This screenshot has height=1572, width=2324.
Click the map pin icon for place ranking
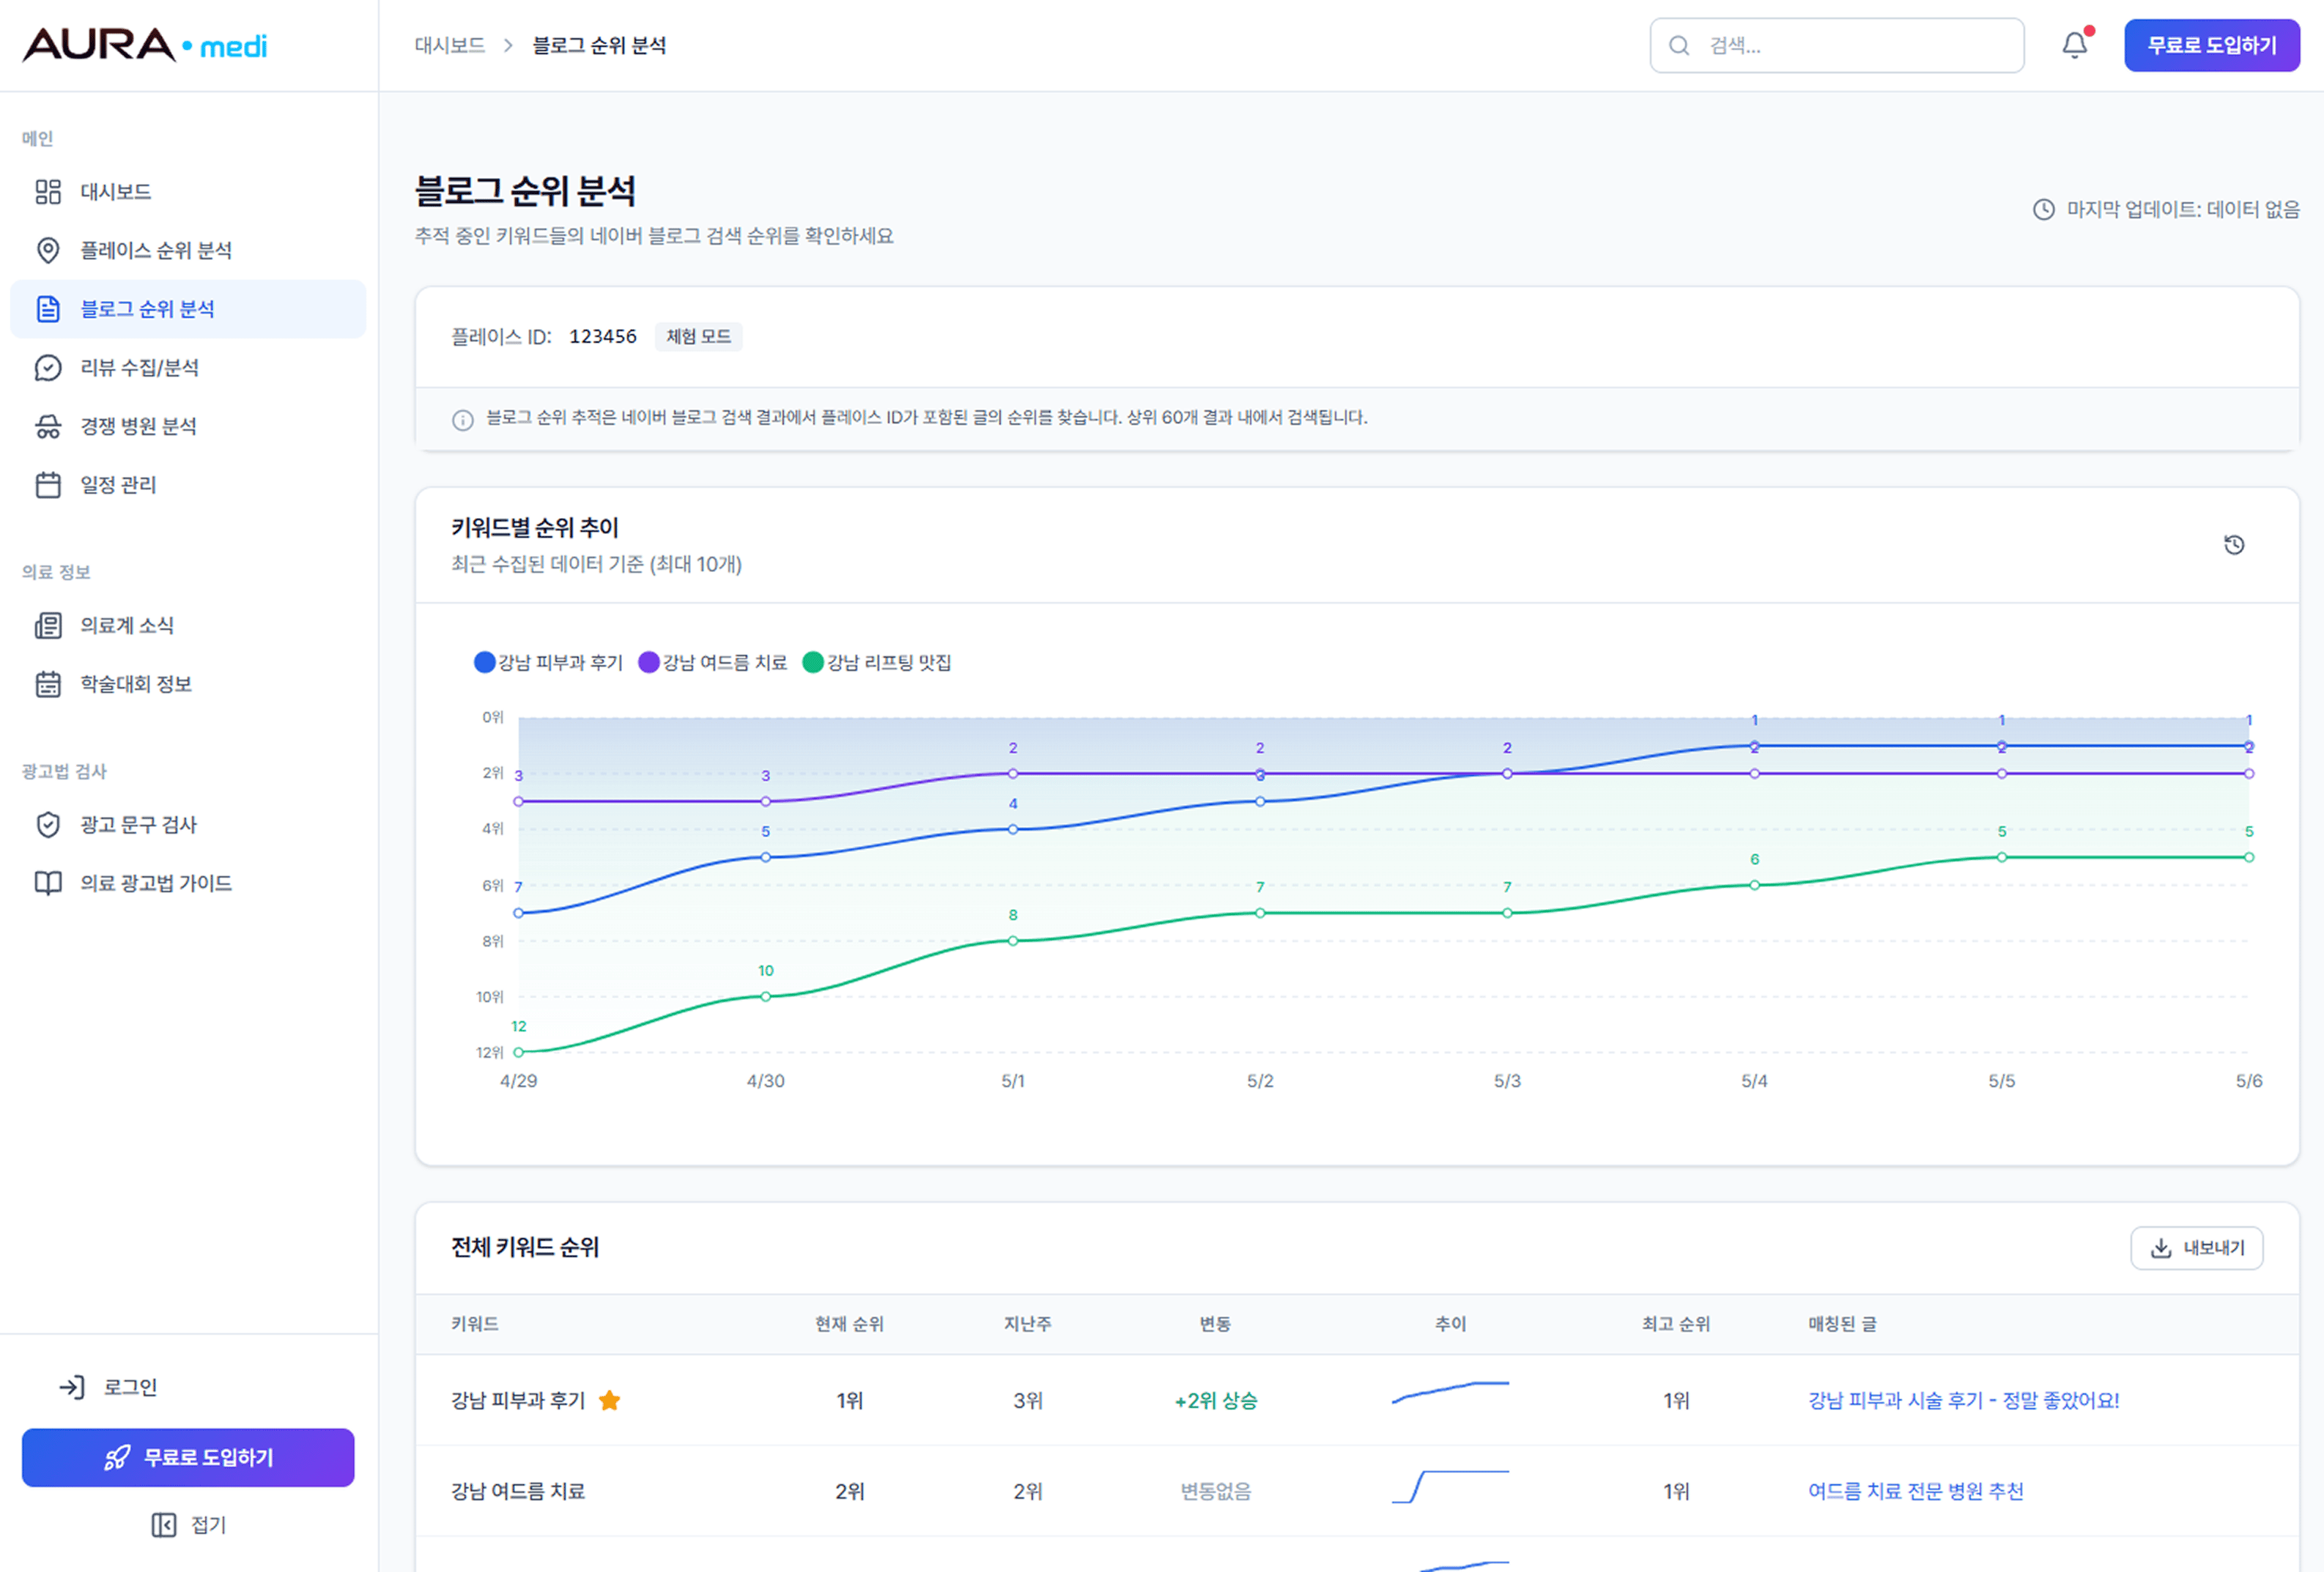point(48,250)
